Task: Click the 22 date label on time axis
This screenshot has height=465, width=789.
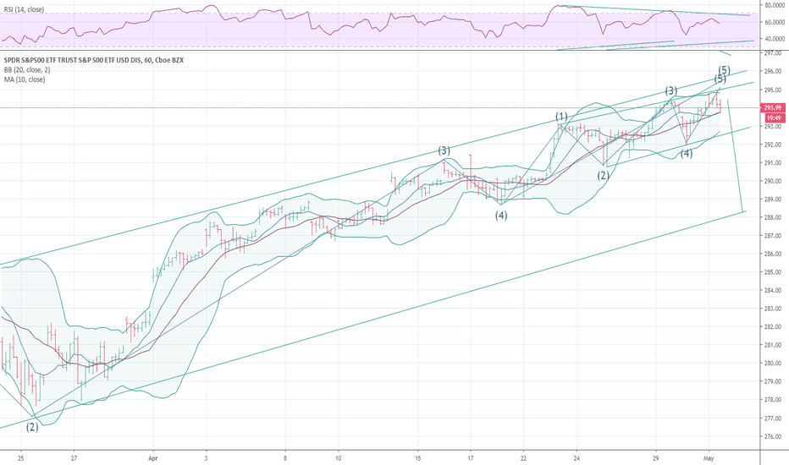Action: tap(524, 458)
